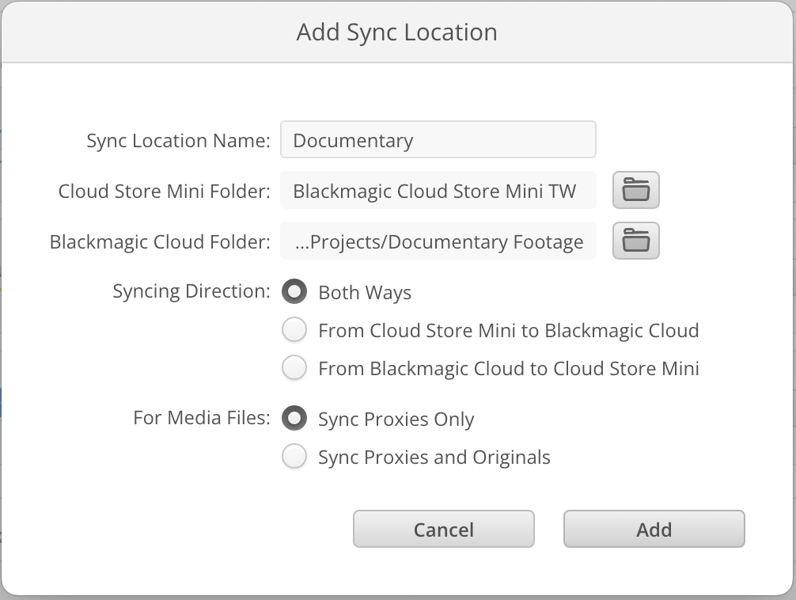Open the Cloud Store Mini Folder browse icon
Screen dimensions: 796x600
click(x=635, y=190)
